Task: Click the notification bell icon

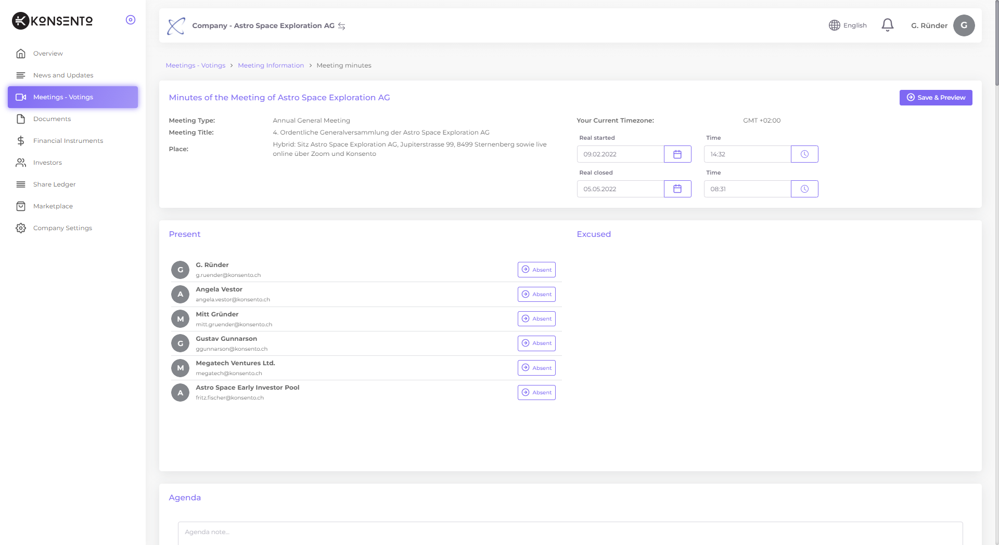Action: click(887, 25)
